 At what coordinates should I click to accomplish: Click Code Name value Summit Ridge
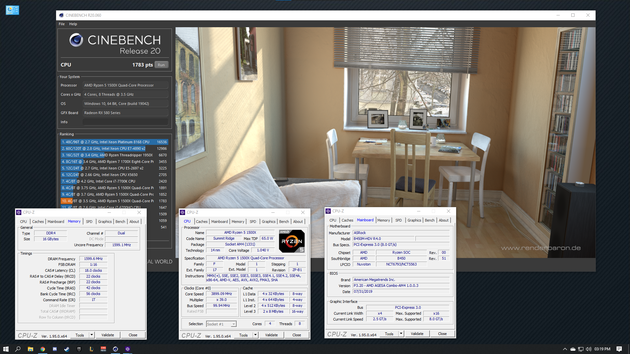(224, 238)
